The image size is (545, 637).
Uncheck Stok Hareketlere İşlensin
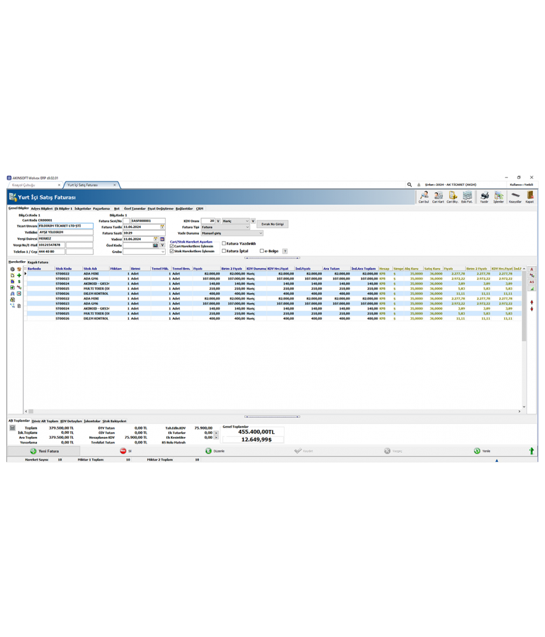tap(171, 250)
